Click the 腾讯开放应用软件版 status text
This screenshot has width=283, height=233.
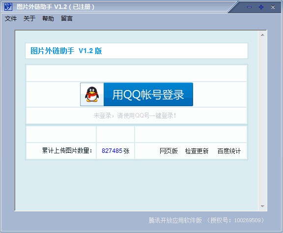click(x=175, y=220)
